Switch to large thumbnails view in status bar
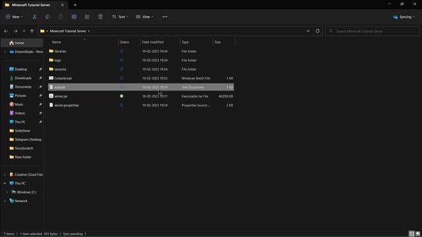 [417, 234]
